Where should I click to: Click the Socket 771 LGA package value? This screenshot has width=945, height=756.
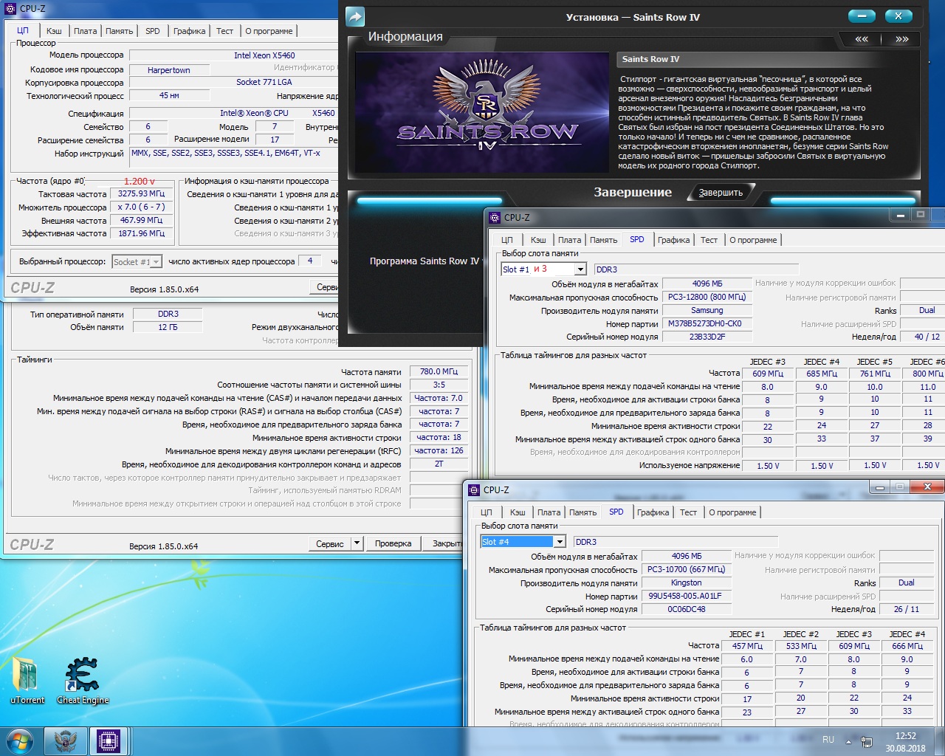(264, 82)
